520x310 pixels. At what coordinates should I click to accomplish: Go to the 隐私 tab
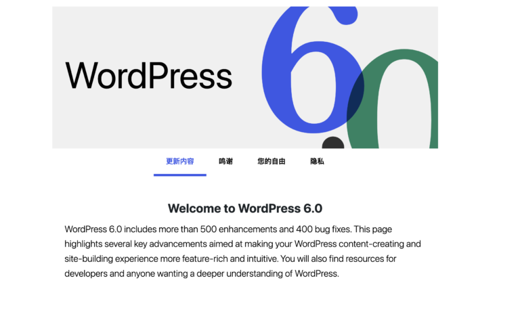[317, 162]
